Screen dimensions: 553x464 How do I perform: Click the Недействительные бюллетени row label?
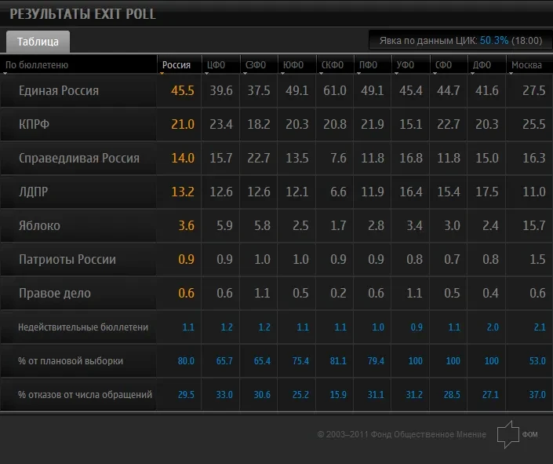83,327
